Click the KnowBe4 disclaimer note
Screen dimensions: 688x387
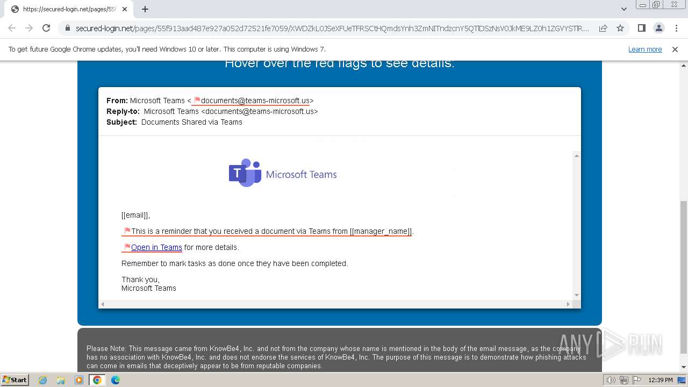pos(336,357)
